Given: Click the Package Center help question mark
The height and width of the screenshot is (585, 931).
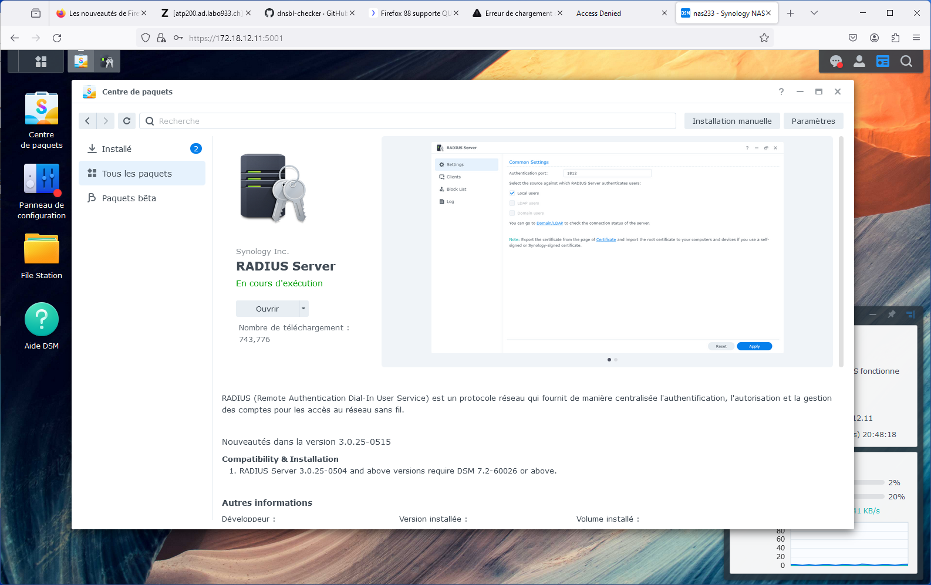Looking at the screenshot, I should point(781,92).
